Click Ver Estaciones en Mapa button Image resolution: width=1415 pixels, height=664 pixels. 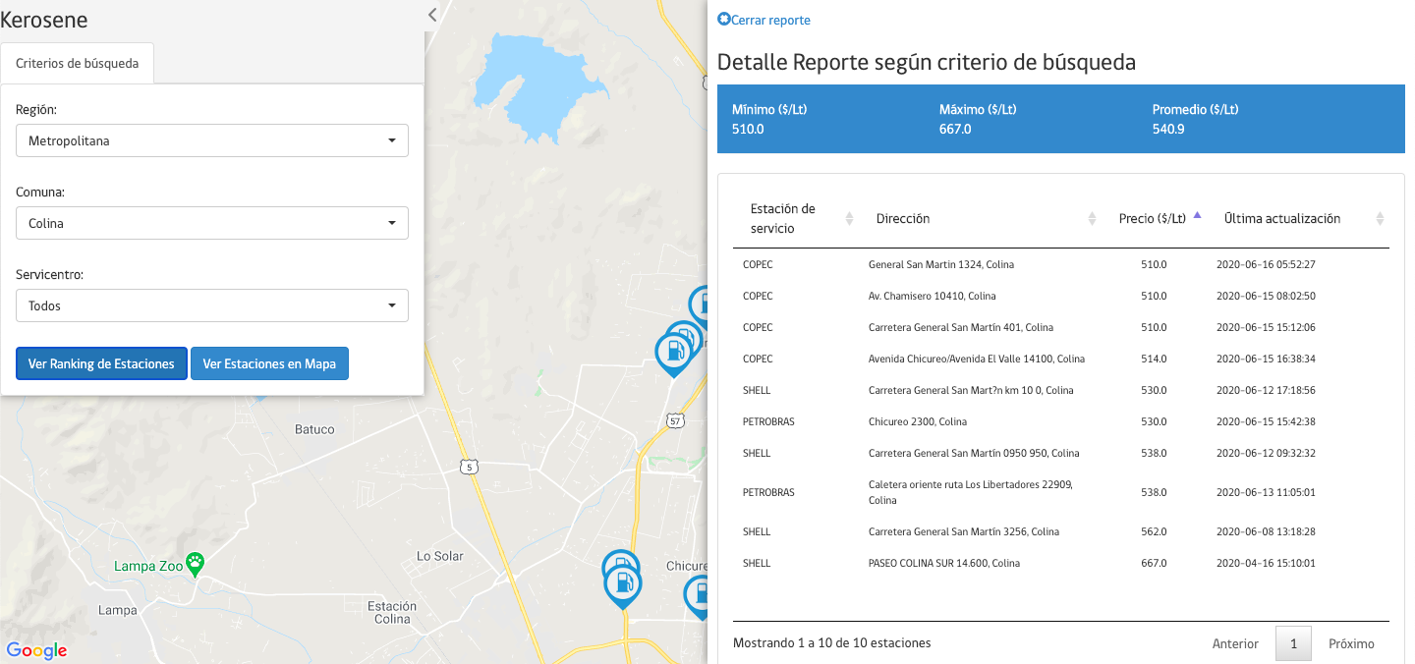[269, 363]
